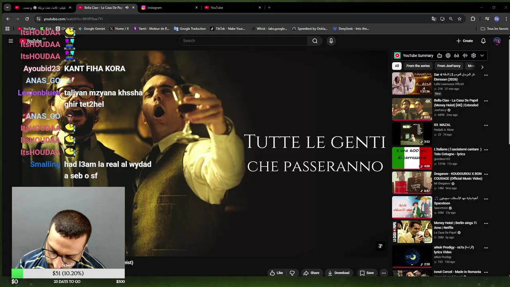The height and width of the screenshot is (287, 510).
Task: Open options menu for Spacetoon video
Action: point(486,199)
